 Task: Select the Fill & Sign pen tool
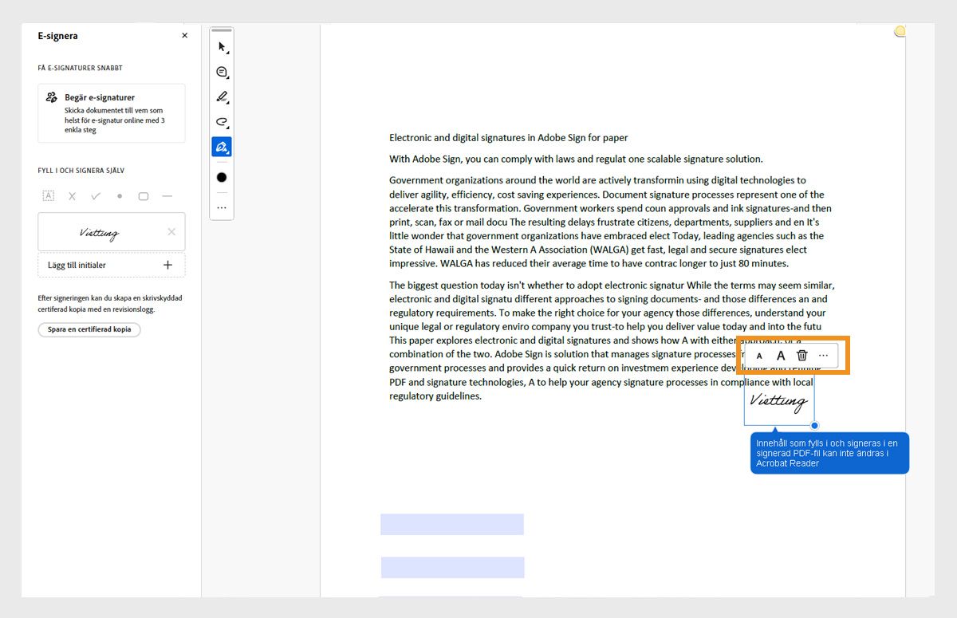[221, 146]
